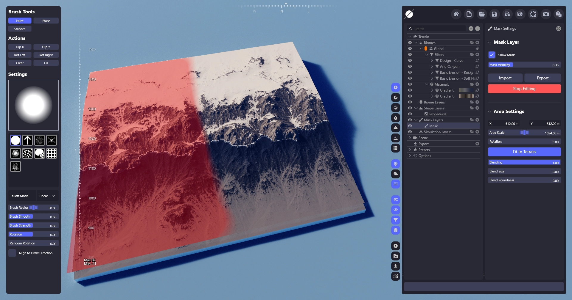Choose the checkerboard brush pattern
Image resolution: width=572 pixels, height=300 pixels.
[52, 153]
